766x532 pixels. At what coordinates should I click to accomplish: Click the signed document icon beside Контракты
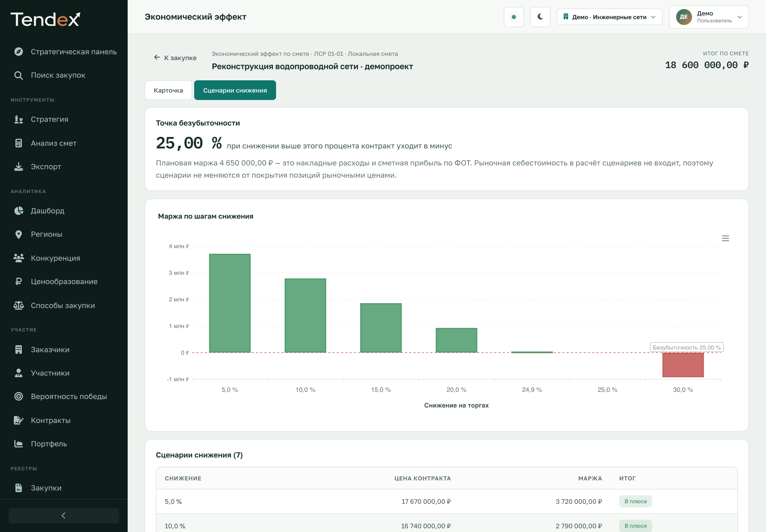(x=19, y=420)
